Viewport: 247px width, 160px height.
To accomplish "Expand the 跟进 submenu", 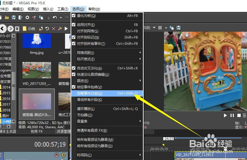I will coord(107,81).
